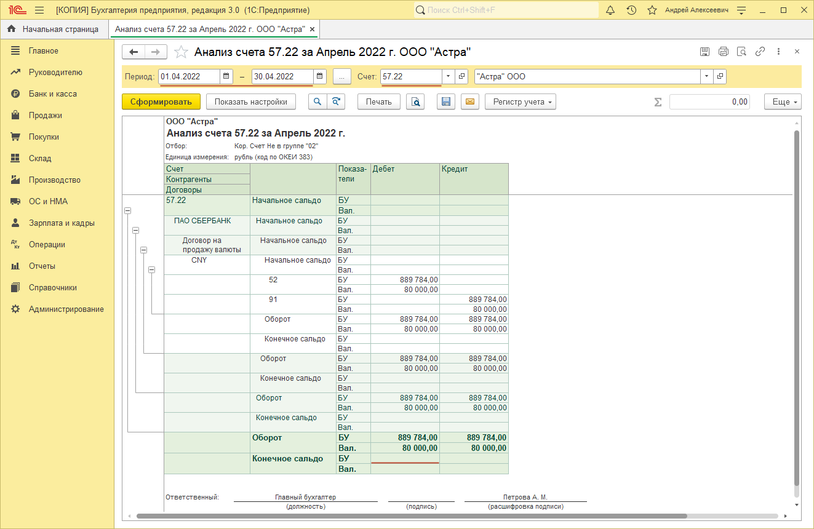814x529 pixels.
Task: Open the notifications bell icon
Action: 610,10
